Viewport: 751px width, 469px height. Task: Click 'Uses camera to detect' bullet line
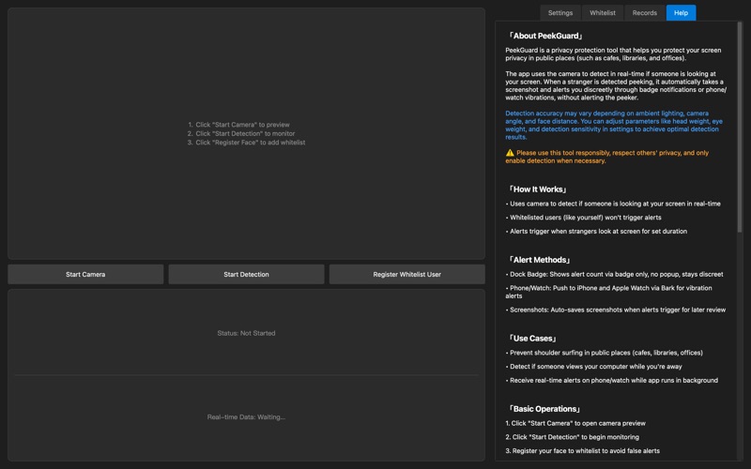coord(613,204)
